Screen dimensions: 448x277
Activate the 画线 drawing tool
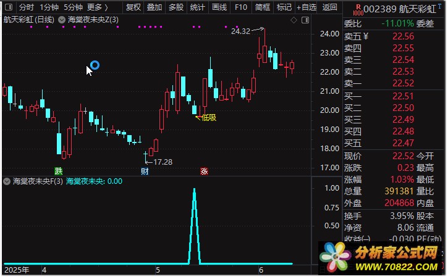[x=219, y=7]
